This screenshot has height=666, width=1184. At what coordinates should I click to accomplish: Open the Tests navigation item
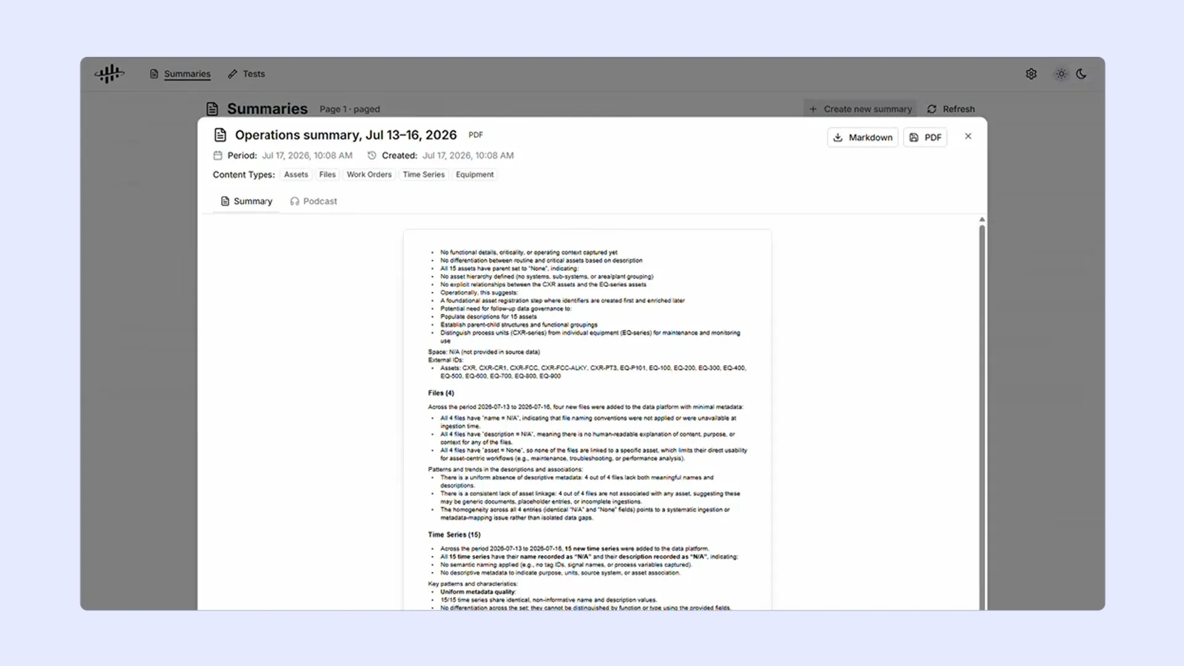click(246, 74)
